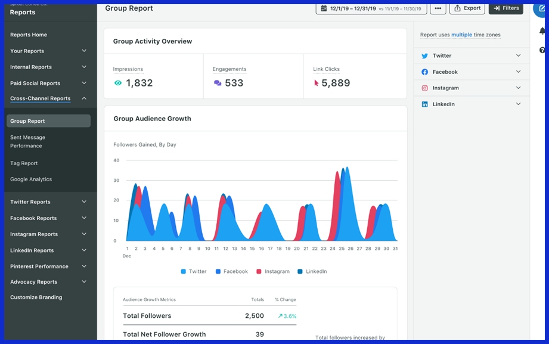Viewport: 549px width, 344px height.
Task: Toggle Twitter series in chart legend
Action: (x=194, y=271)
